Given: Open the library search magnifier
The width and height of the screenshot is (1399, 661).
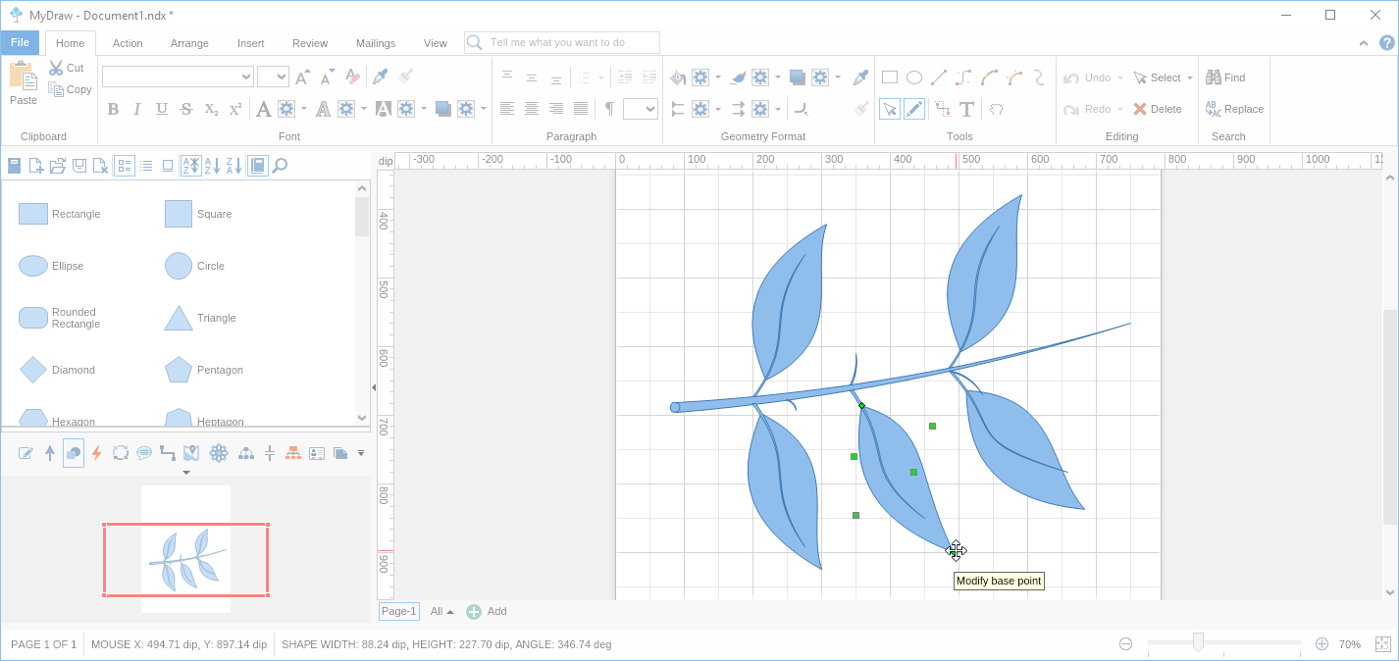Looking at the screenshot, I should click(x=280, y=166).
